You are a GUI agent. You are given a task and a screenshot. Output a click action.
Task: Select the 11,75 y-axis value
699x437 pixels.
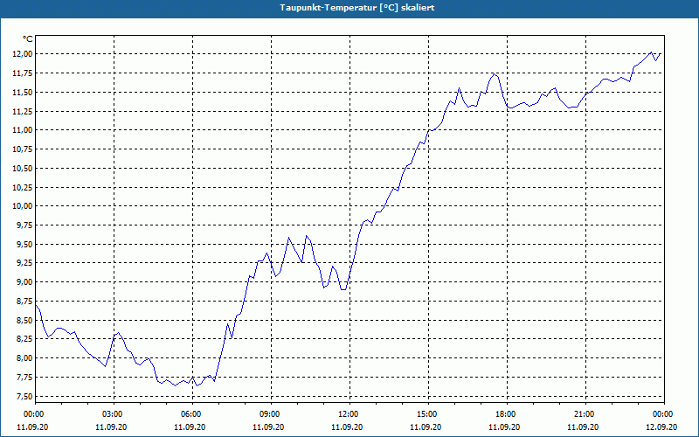click(x=21, y=73)
